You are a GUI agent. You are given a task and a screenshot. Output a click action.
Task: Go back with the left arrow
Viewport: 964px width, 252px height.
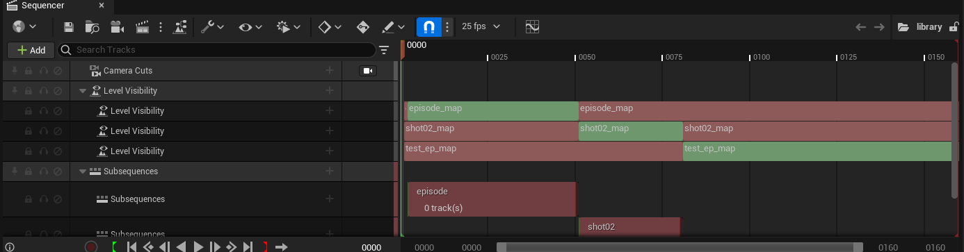click(860, 27)
